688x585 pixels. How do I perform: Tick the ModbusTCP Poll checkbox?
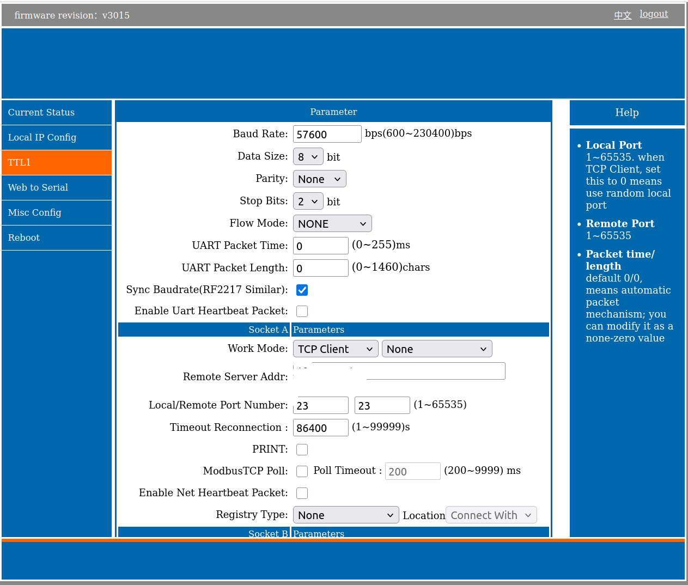302,472
